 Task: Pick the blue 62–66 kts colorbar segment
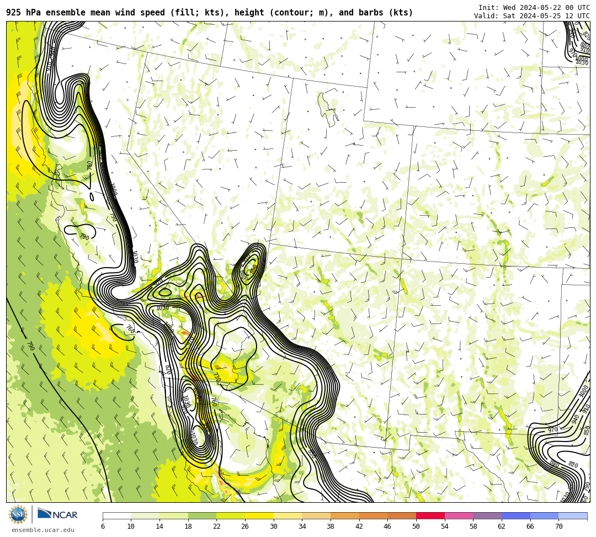coord(516,515)
